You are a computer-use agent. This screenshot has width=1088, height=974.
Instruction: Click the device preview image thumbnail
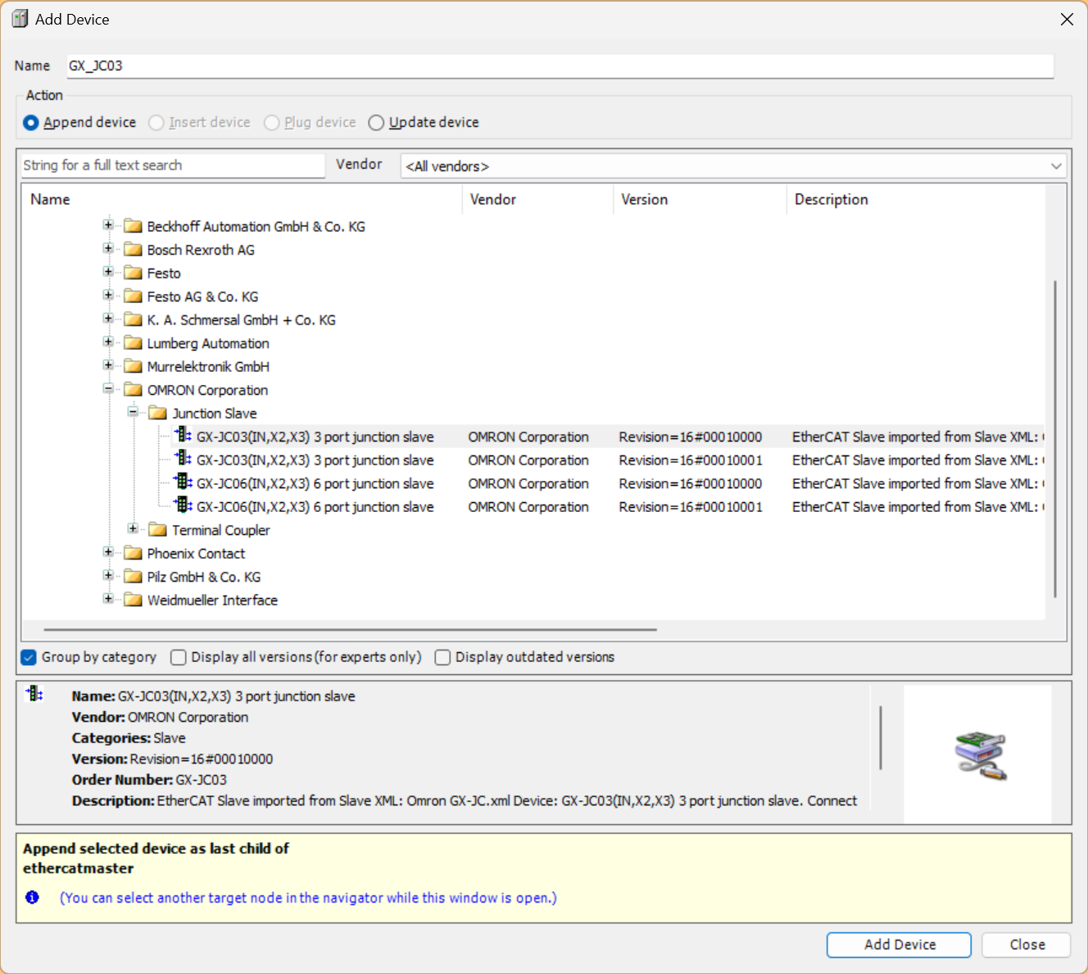tap(980, 755)
